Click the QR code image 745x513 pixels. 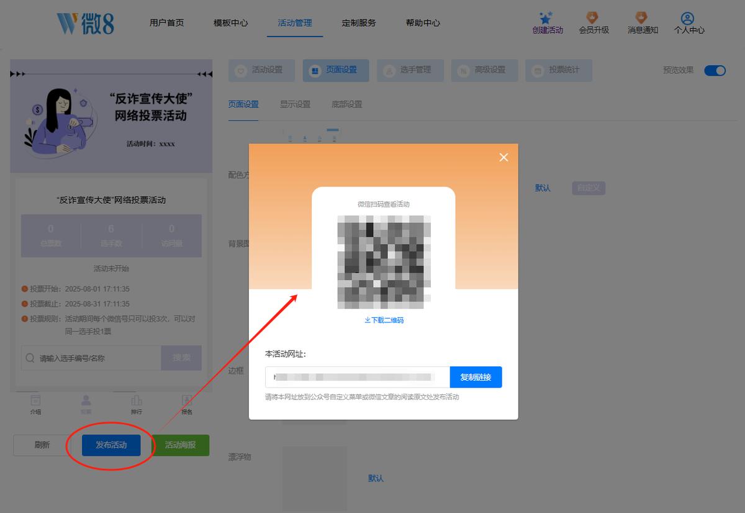coord(384,261)
